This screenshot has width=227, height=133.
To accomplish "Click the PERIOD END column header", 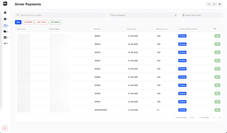I will (x=132, y=29).
